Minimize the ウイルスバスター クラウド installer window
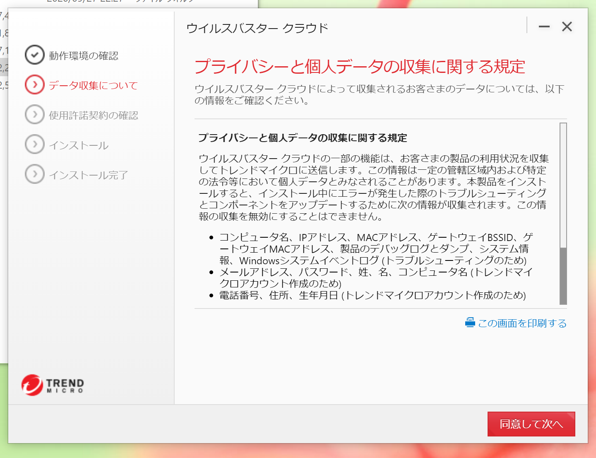 544,27
